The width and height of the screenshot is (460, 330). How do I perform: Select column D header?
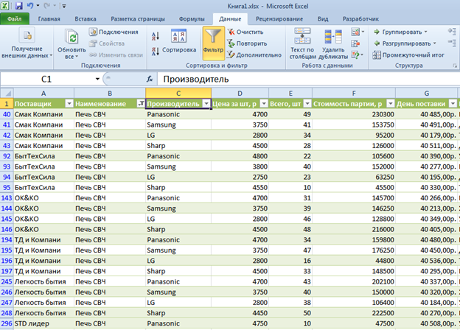(x=240, y=93)
